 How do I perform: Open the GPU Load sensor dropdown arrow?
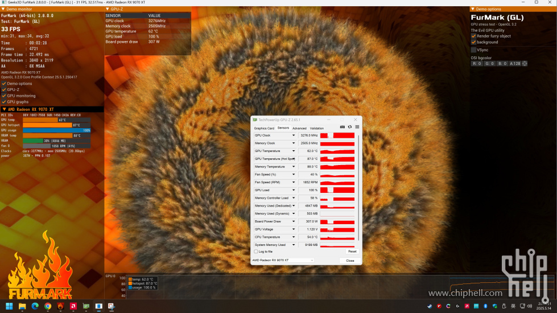click(x=294, y=190)
